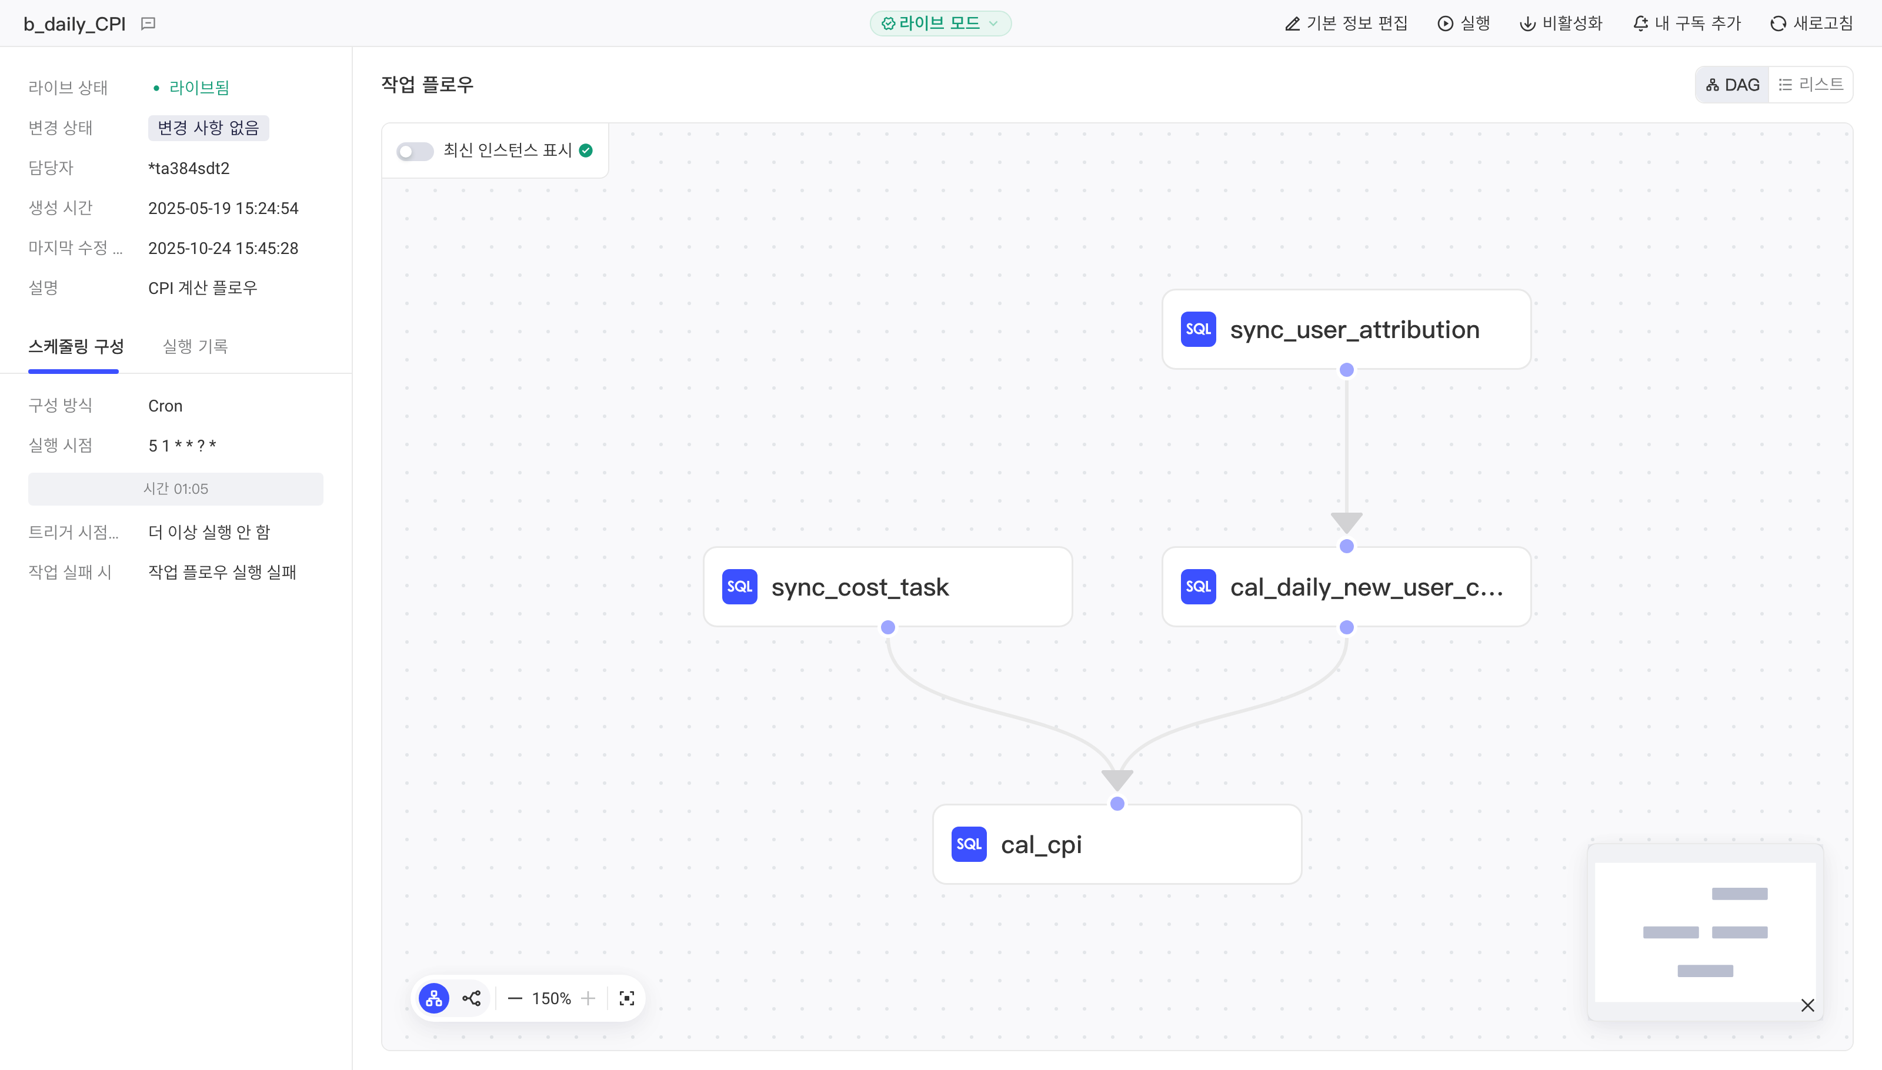Screen dimensions: 1882x1070
Task: Select the hierarchical layout icon
Action: (x=434, y=998)
